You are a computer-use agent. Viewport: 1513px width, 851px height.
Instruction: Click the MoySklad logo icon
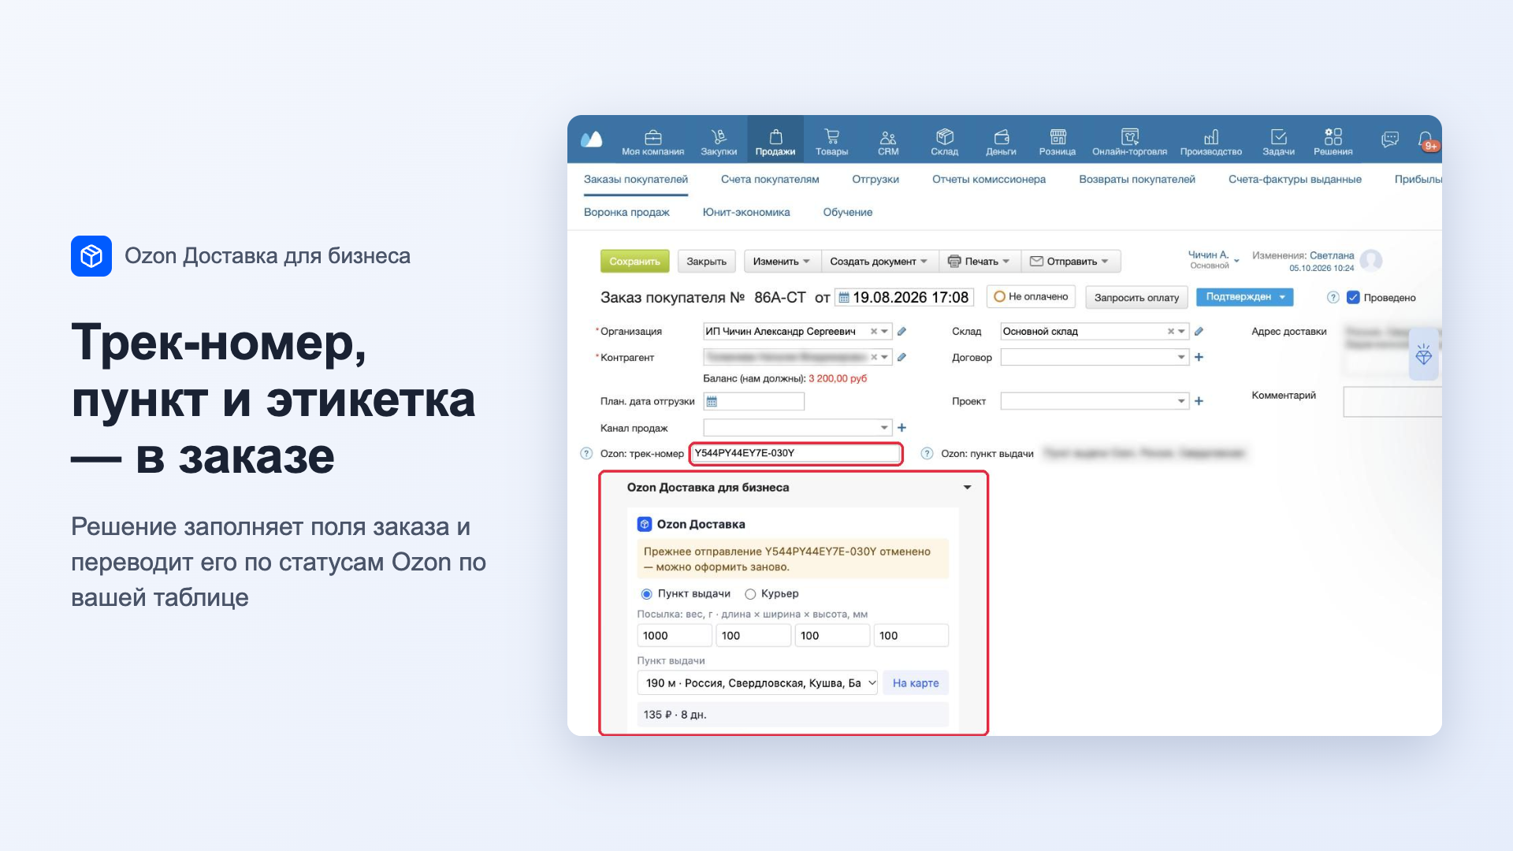[x=591, y=139]
